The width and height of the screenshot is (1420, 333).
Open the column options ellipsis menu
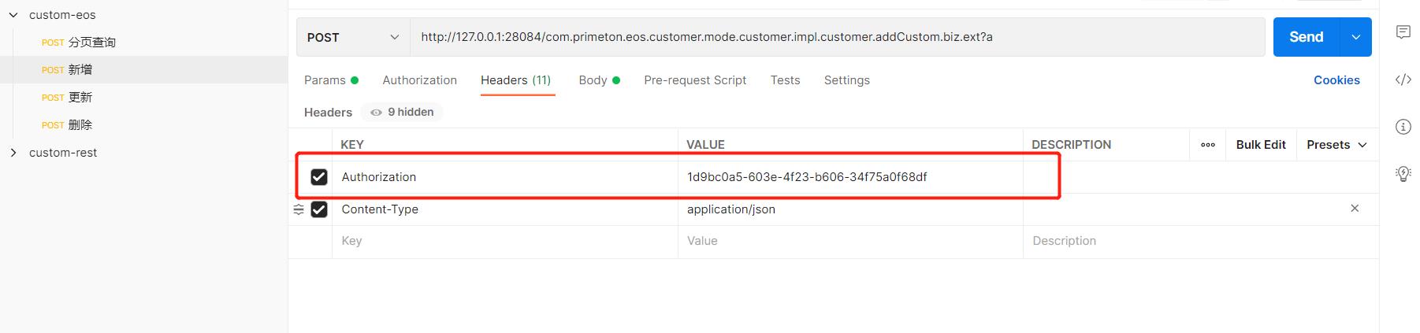1207,145
